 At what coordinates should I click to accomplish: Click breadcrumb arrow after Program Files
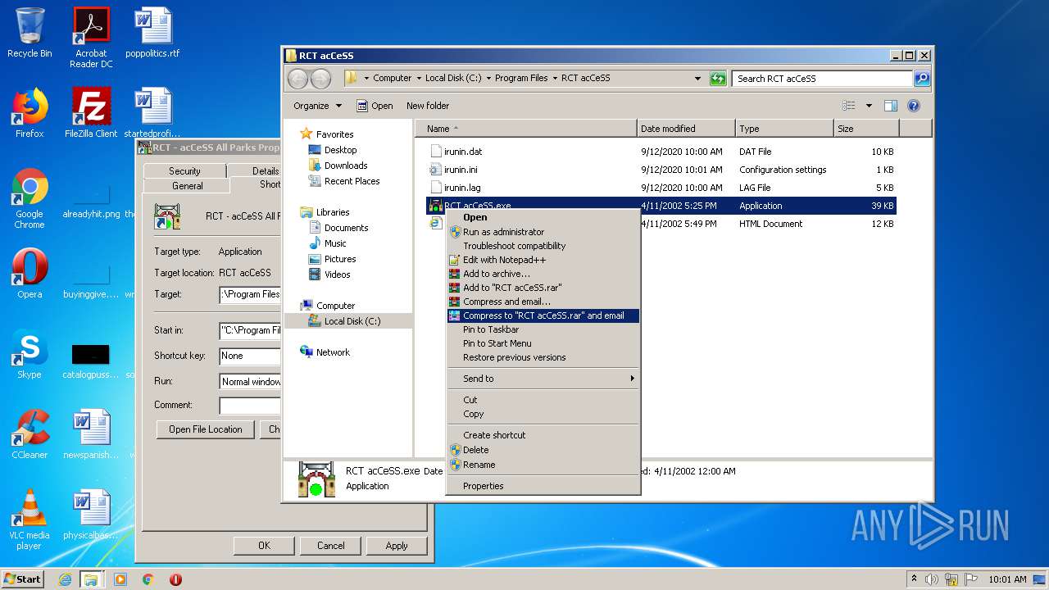point(554,79)
